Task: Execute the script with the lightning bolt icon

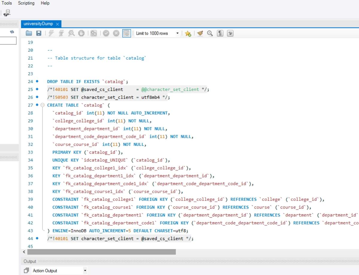Action: coord(51,33)
